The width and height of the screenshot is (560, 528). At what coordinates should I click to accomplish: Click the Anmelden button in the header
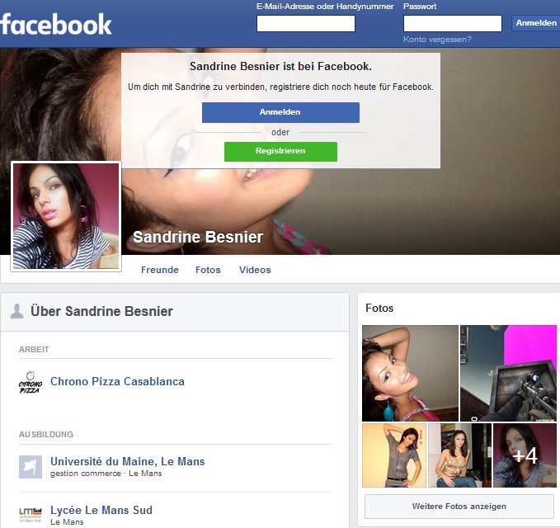click(x=536, y=23)
